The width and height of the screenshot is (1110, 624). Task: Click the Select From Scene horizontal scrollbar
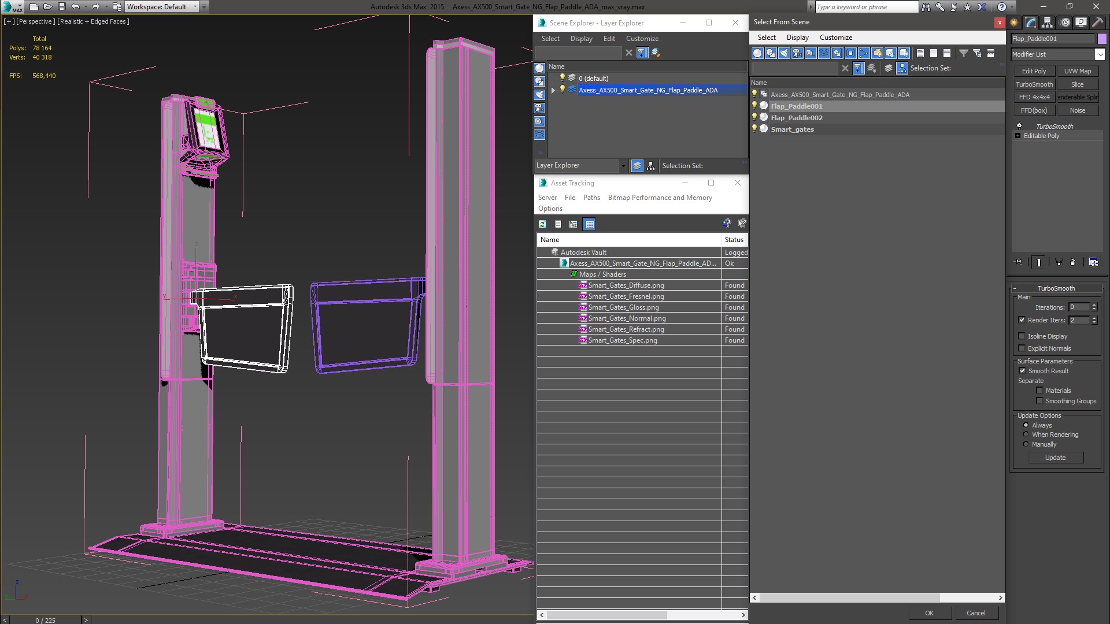[x=849, y=597]
